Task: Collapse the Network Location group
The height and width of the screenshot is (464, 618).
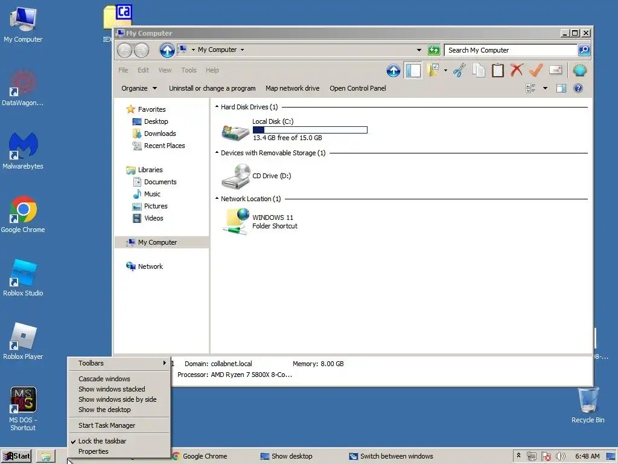Action: click(x=217, y=198)
